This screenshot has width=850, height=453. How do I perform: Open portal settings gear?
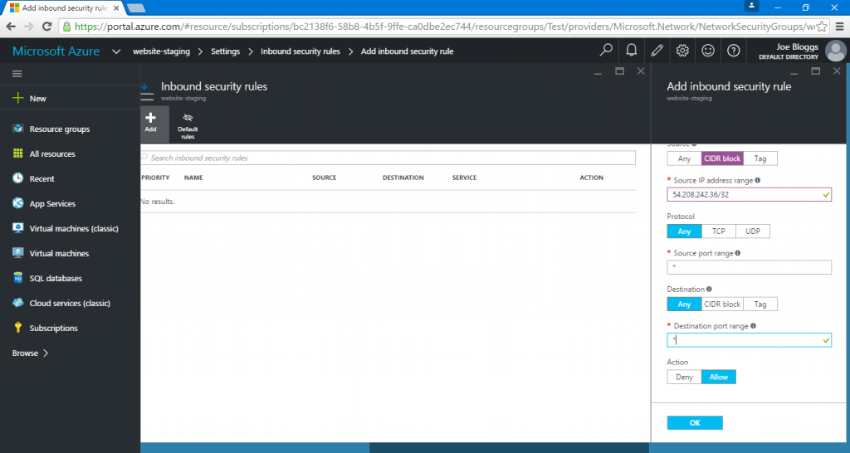point(682,51)
